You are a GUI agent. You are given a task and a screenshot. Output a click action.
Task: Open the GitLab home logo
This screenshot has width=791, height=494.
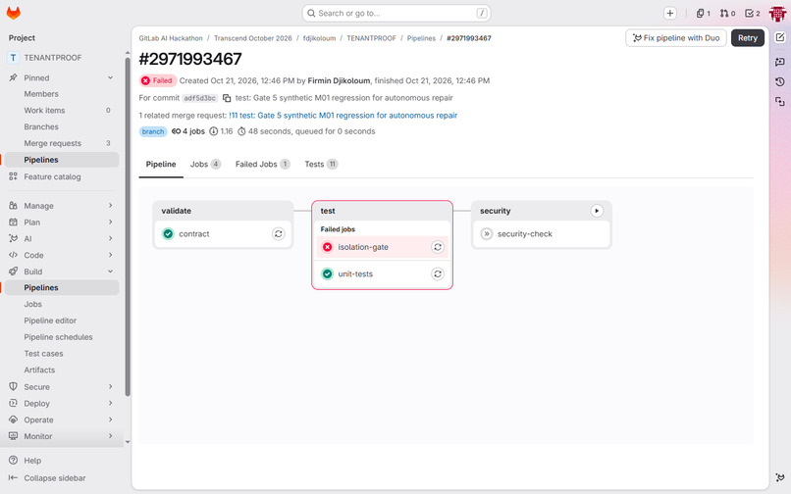click(x=13, y=13)
